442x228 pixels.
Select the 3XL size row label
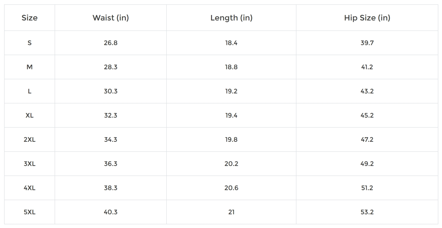[30, 164]
